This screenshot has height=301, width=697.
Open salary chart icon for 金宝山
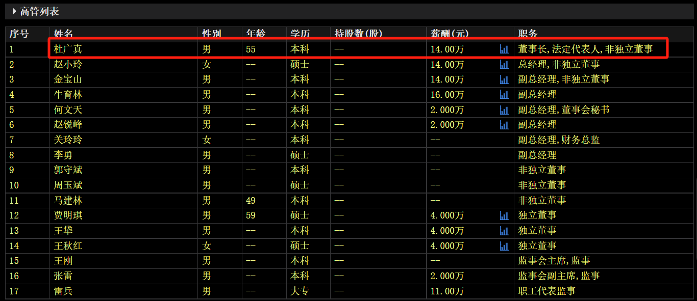tap(504, 79)
